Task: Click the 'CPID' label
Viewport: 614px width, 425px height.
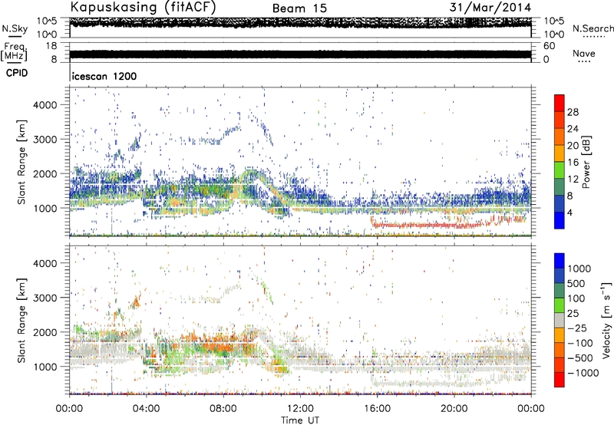Action: [x=17, y=73]
